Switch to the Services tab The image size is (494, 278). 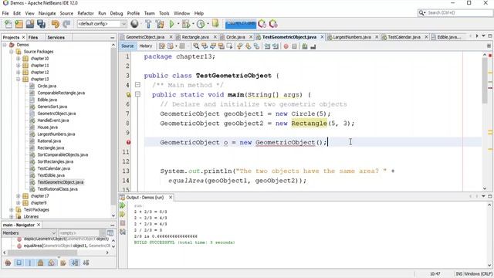click(x=56, y=37)
